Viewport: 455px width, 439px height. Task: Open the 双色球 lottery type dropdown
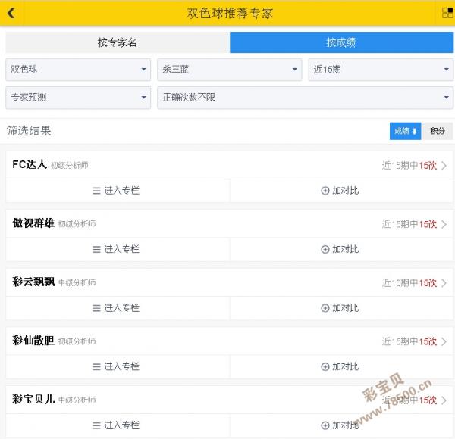pyautogui.click(x=78, y=70)
